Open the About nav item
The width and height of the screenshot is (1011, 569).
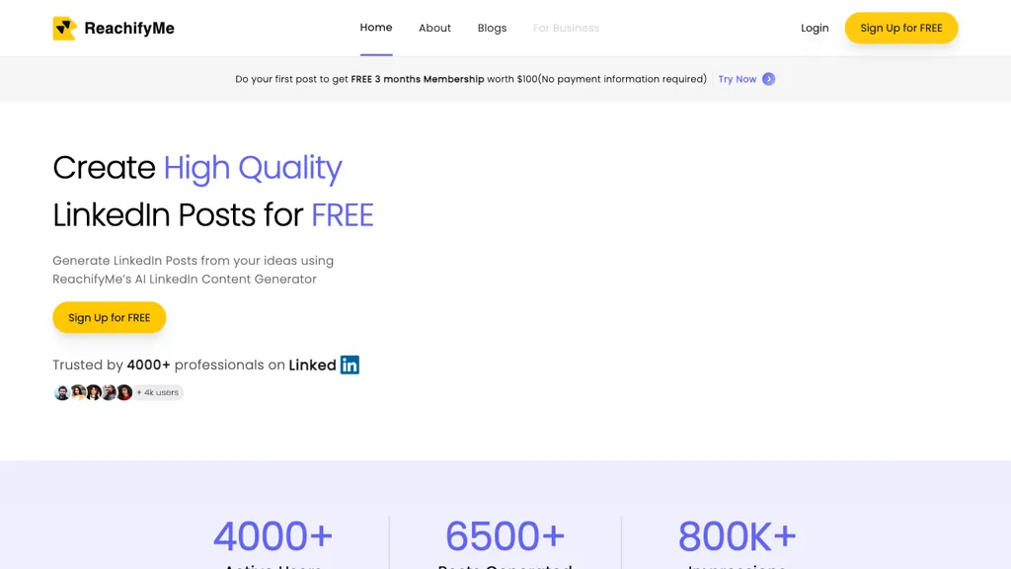pos(434,29)
